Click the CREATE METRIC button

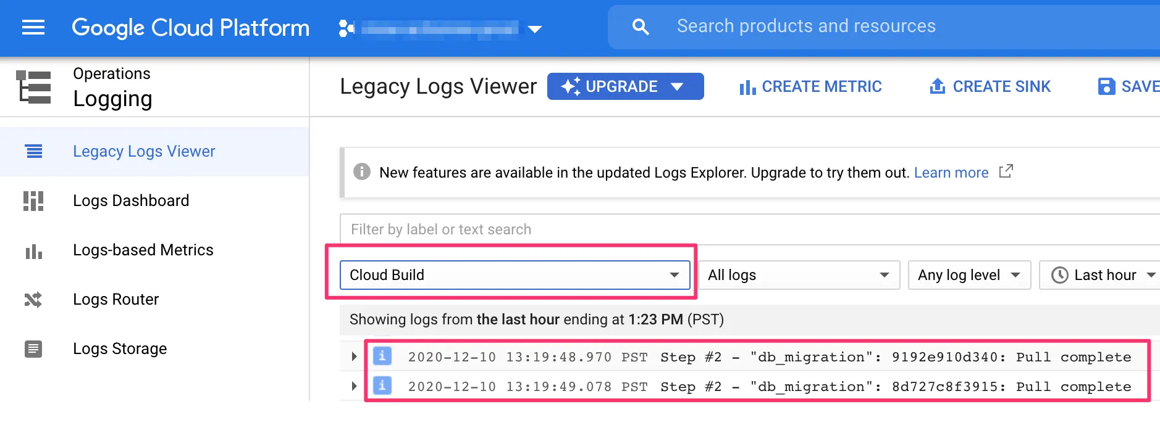click(x=810, y=87)
